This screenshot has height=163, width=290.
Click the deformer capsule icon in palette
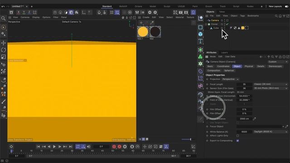click(200, 72)
